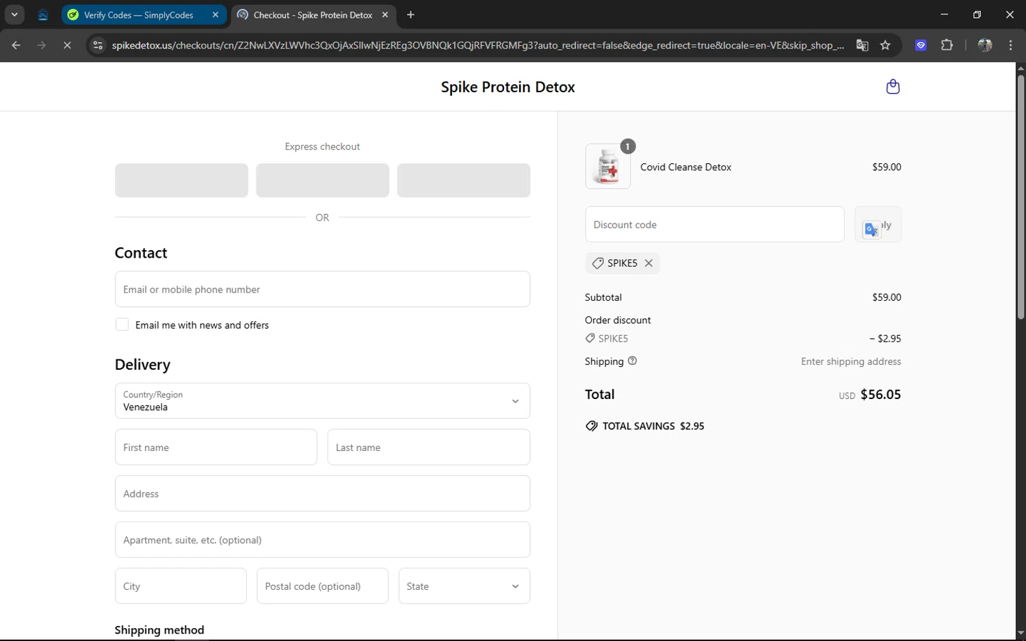Close the Checkout Spike Protein Detox tab
The width and height of the screenshot is (1026, 641).
coord(385,14)
